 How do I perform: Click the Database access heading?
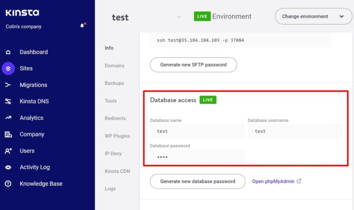[173, 100]
